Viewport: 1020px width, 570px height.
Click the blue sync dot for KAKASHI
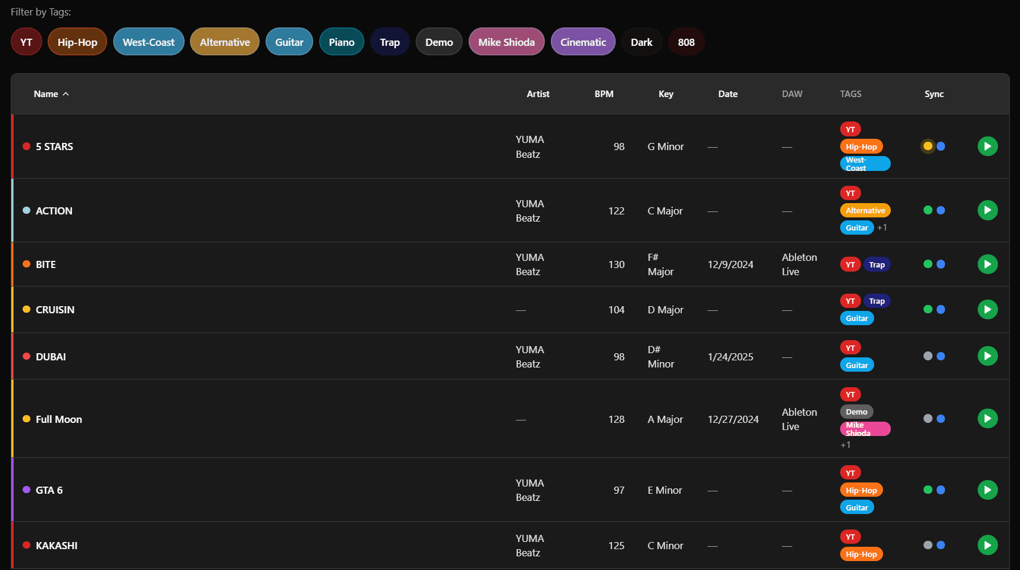941,545
